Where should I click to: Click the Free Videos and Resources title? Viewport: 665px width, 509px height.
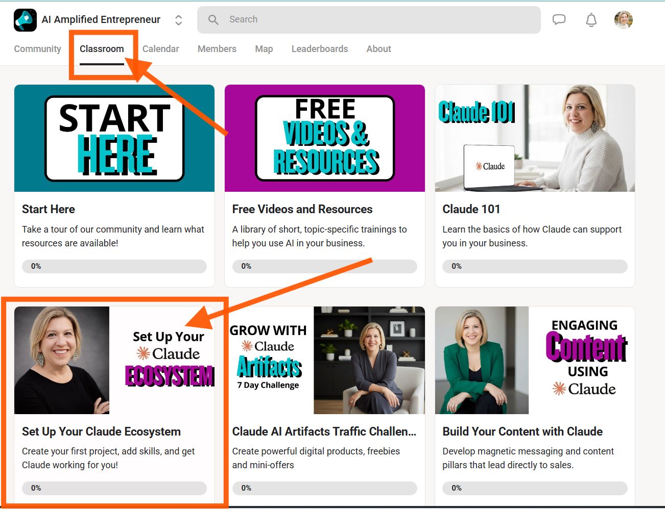point(302,209)
